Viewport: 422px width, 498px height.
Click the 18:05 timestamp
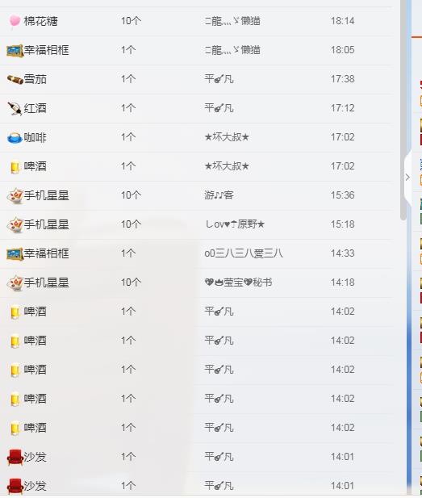click(342, 50)
